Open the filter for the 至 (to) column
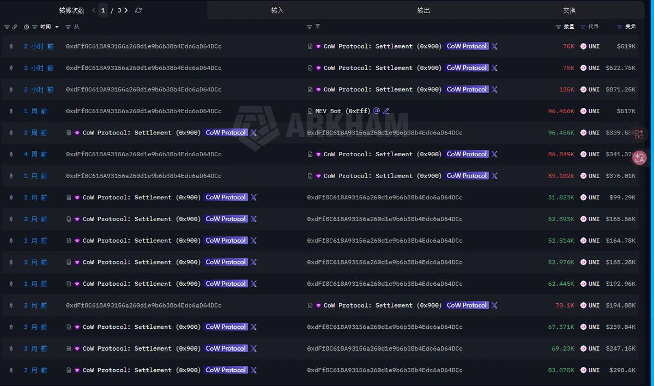The width and height of the screenshot is (654, 386). coord(310,27)
